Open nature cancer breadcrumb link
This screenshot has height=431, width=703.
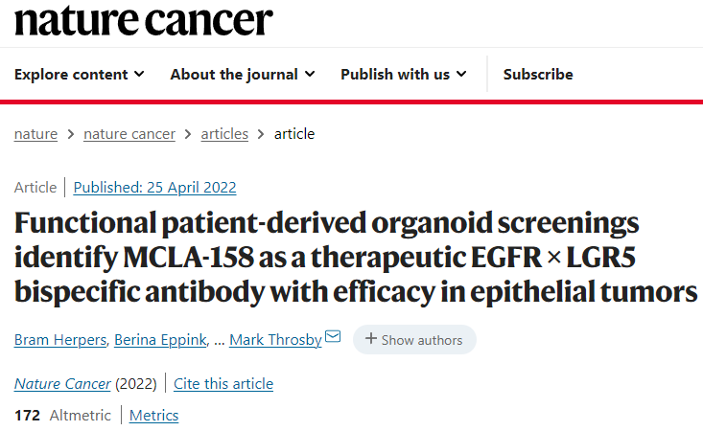[x=129, y=134]
